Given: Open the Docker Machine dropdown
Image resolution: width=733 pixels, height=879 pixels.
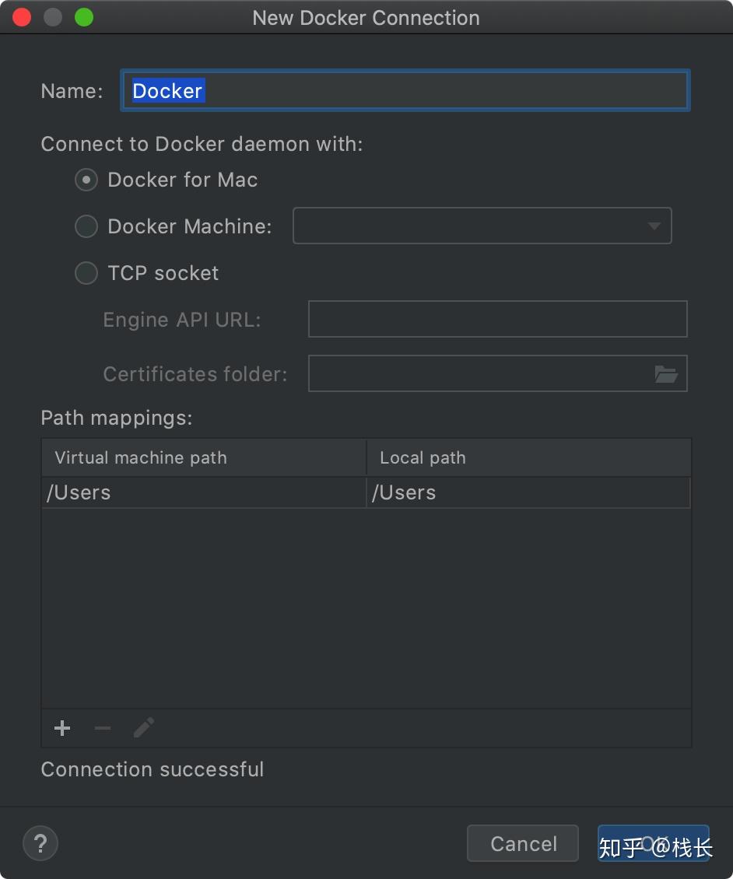Looking at the screenshot, I should [482, 226].
